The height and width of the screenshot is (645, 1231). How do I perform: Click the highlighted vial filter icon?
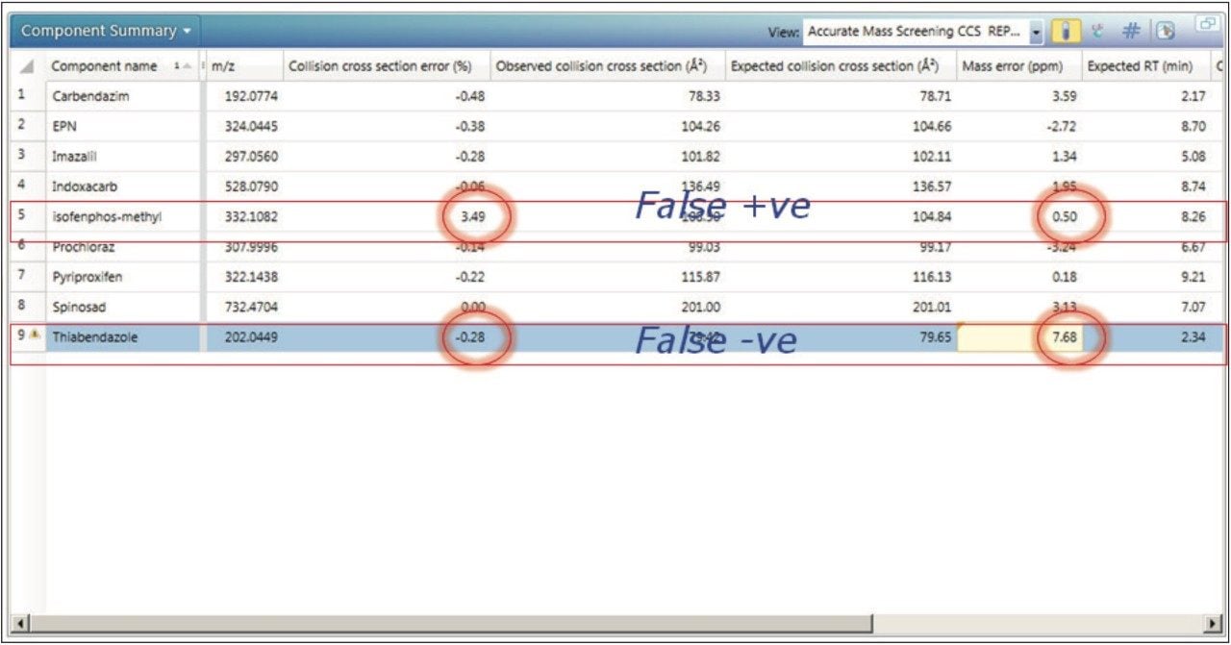coord(1065,32)
